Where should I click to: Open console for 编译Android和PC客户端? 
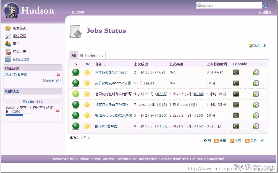[x=236, y=116]
